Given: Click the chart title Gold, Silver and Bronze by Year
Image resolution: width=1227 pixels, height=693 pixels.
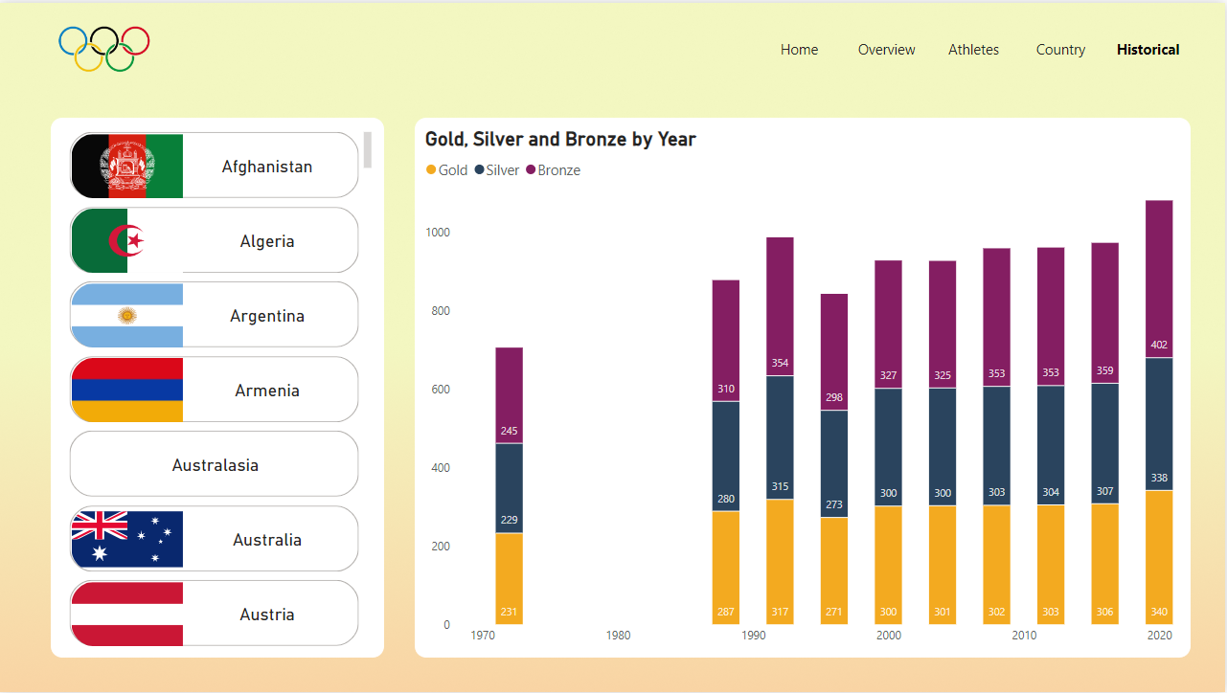Looking at the screenshot, I should (x=560, y=139).
